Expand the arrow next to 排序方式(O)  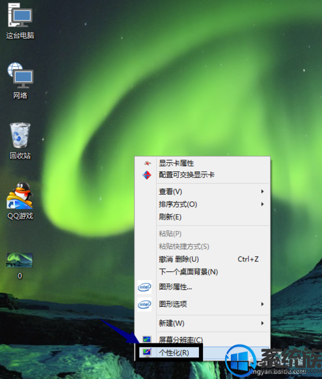point(262,204)
